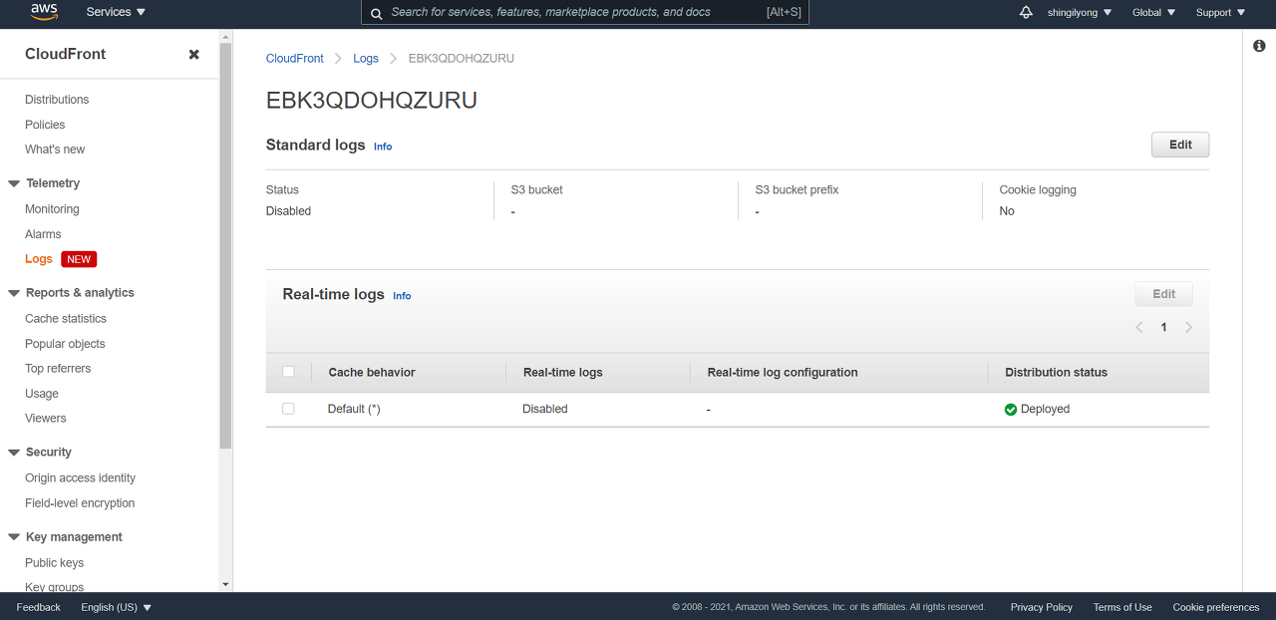
Task: Click the Real-time logs Edit button
Action: tap(1164, 294)
